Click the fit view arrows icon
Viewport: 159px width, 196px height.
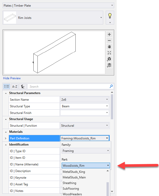pyautogui.click(x=109, y=53)
